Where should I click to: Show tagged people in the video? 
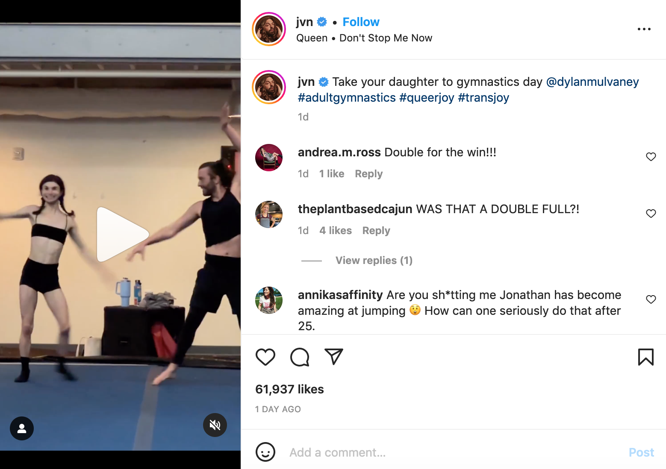pyautogui.click(x=22, y=428)
